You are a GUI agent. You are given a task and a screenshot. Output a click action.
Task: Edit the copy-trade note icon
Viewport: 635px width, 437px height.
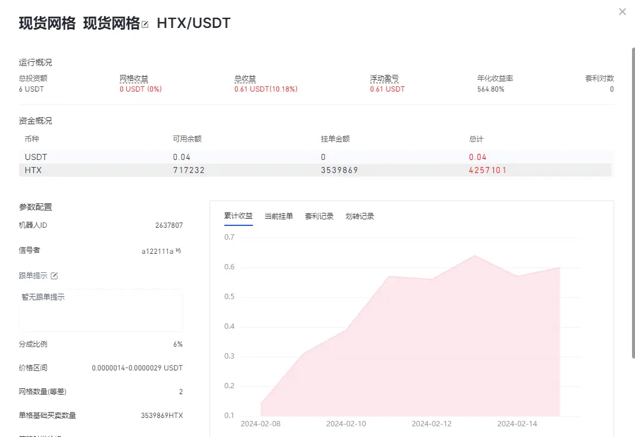(54, 276)
